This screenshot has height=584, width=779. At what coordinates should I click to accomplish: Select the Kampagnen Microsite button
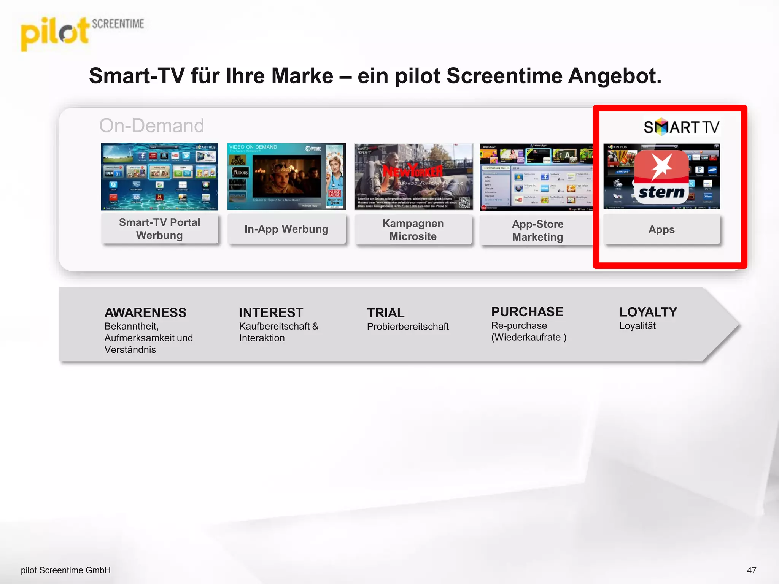point(413,230)
